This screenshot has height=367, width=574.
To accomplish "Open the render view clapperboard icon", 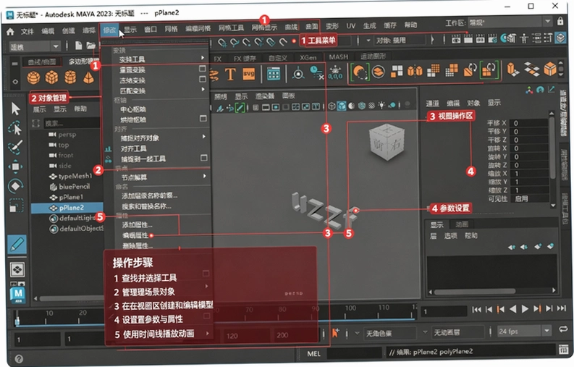I will coord(455,39).
